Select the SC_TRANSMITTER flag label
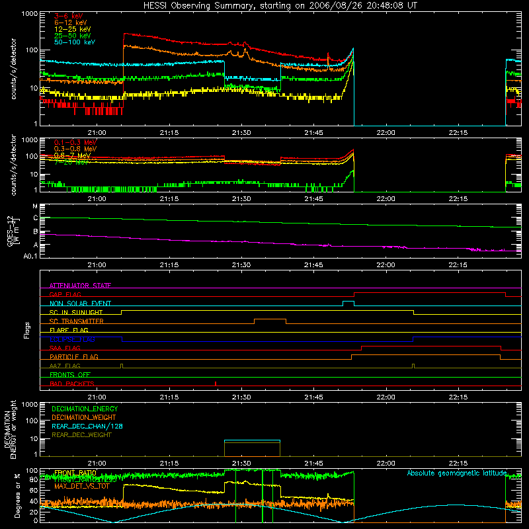The width and height of the screenshot is (529, 529). point(76,321)
